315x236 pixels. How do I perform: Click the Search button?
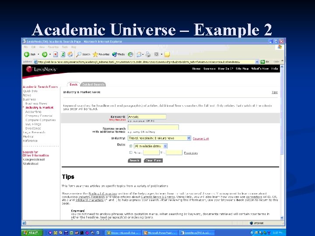click(x=134, y=160)
